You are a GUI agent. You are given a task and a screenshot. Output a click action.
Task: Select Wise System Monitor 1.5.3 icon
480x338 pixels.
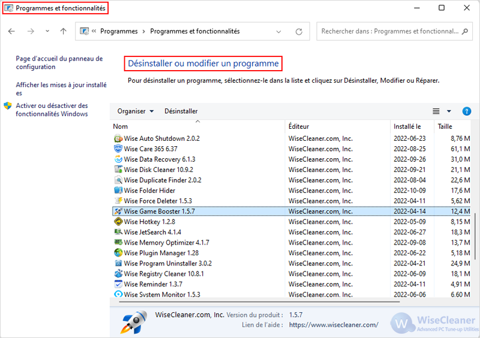point(118,294)
